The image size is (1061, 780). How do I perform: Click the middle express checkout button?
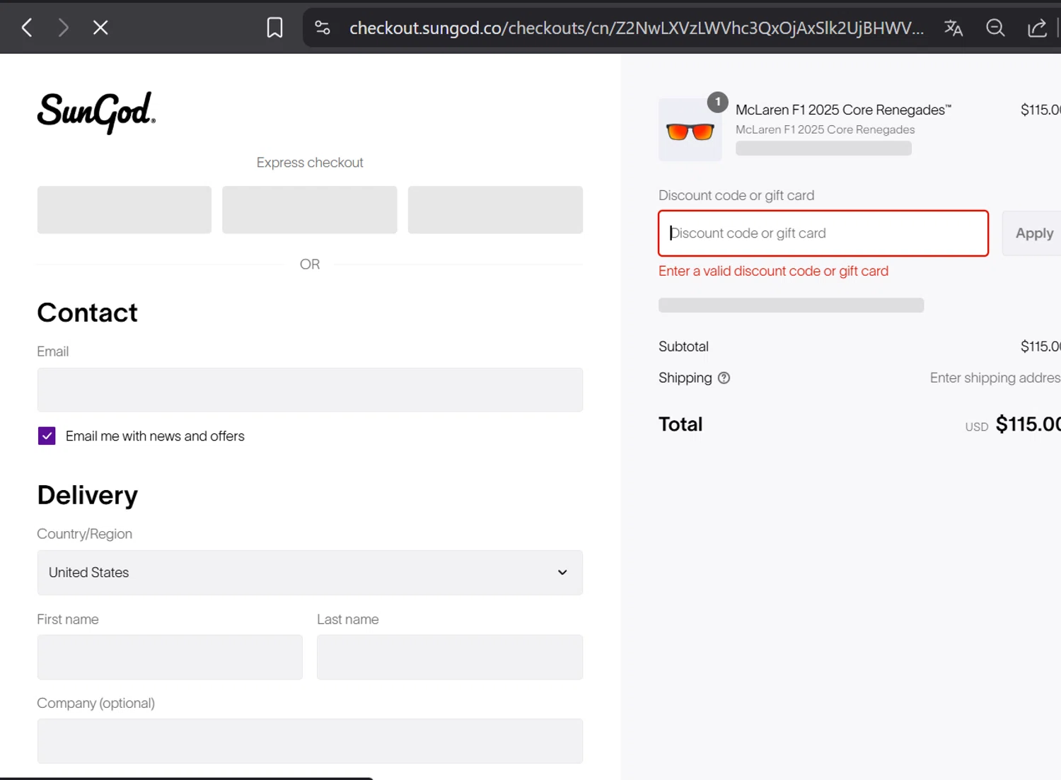pos(310,210)
